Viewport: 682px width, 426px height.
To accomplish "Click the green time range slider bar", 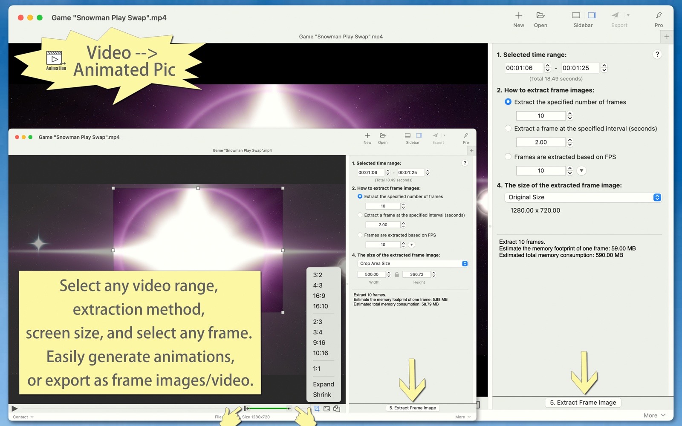I will point(269,409).
